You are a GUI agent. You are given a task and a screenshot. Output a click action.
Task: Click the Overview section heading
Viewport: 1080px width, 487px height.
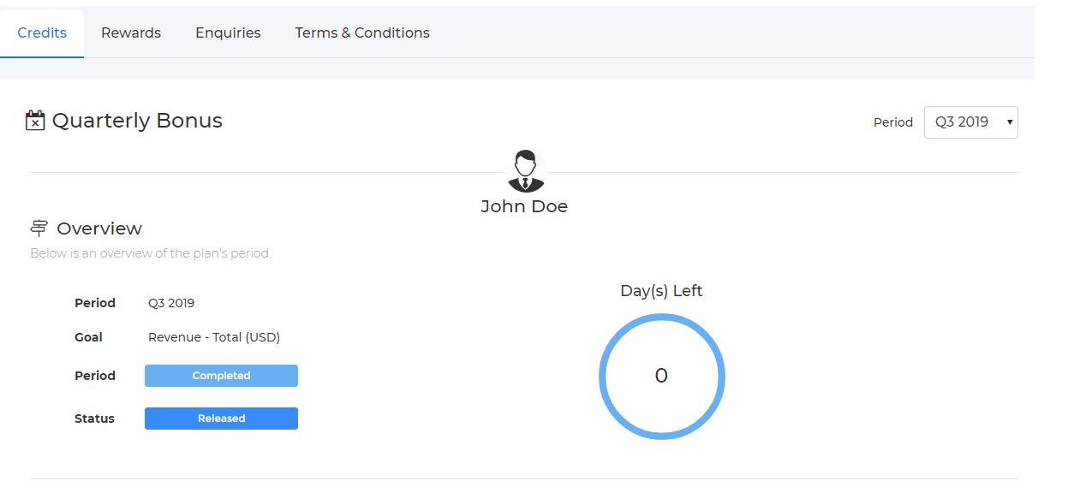tap(99, 229)
